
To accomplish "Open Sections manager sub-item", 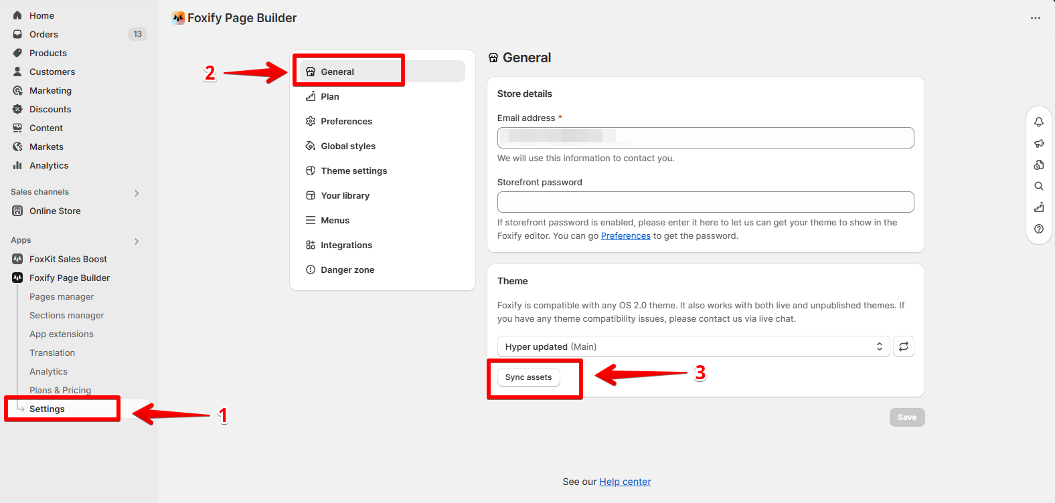I will click(x=66, y=315).
